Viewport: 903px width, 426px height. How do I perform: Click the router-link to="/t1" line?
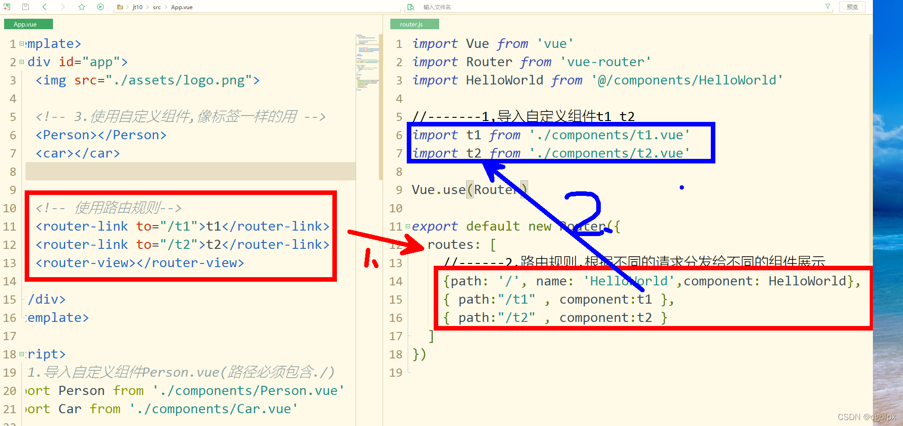[182, 226]
